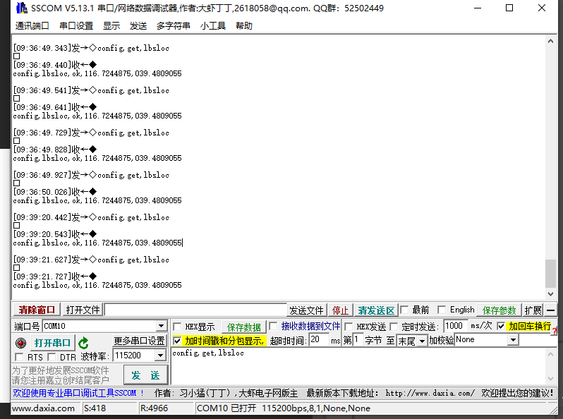Toggle the RTS checkbox
The width and height of the screenshot is (563, 419).
(19, 357)
